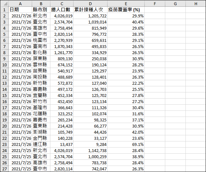The image size is (206, 172).
Task: Select row 23 header
Action: coord(4,144)
